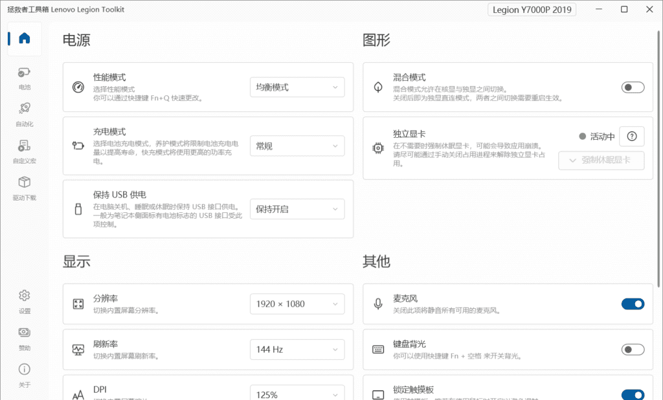Screen dimensions: 663x400
Task: Open the question mark help near 独立显卡
Action: pos(631,137)
